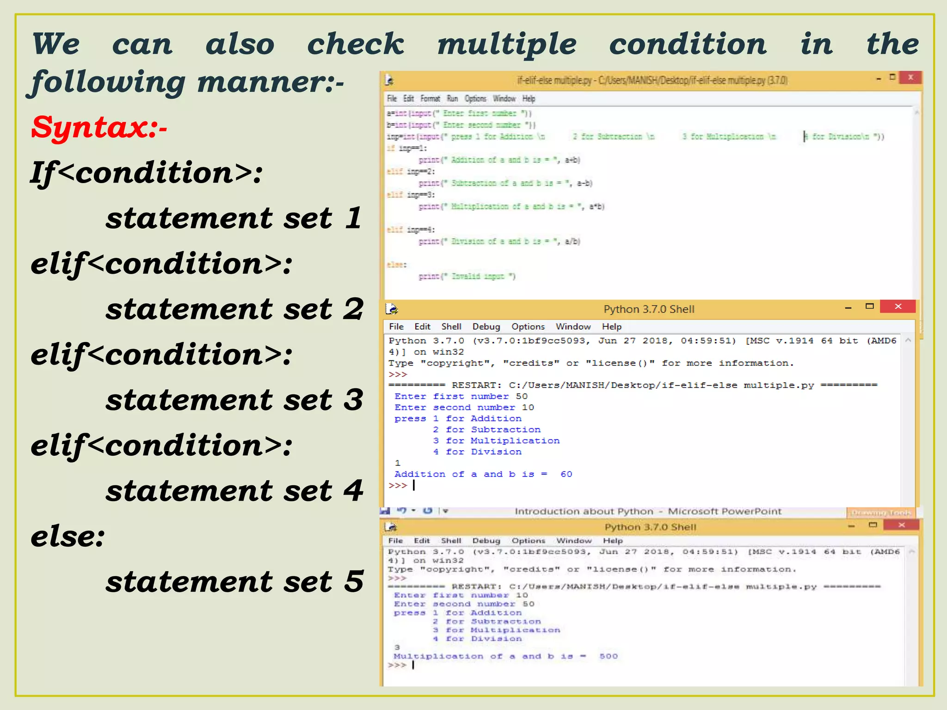The image size is (947, 710).
Task: Click the PowerPoint Save icon
Action: coord(385,511)
